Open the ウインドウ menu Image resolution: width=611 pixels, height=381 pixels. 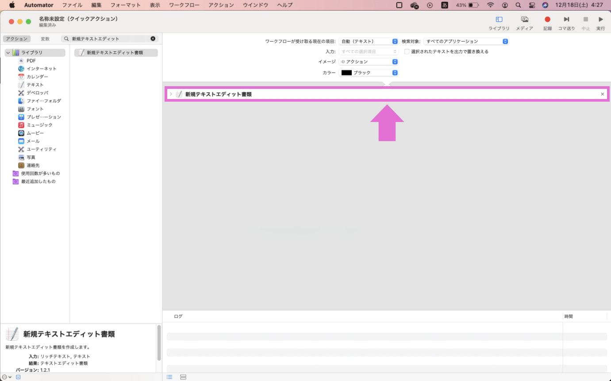[x=255, y=5]
